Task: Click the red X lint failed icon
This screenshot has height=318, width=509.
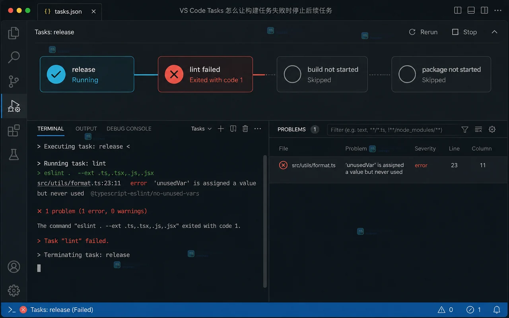Action: click(174, 74)
